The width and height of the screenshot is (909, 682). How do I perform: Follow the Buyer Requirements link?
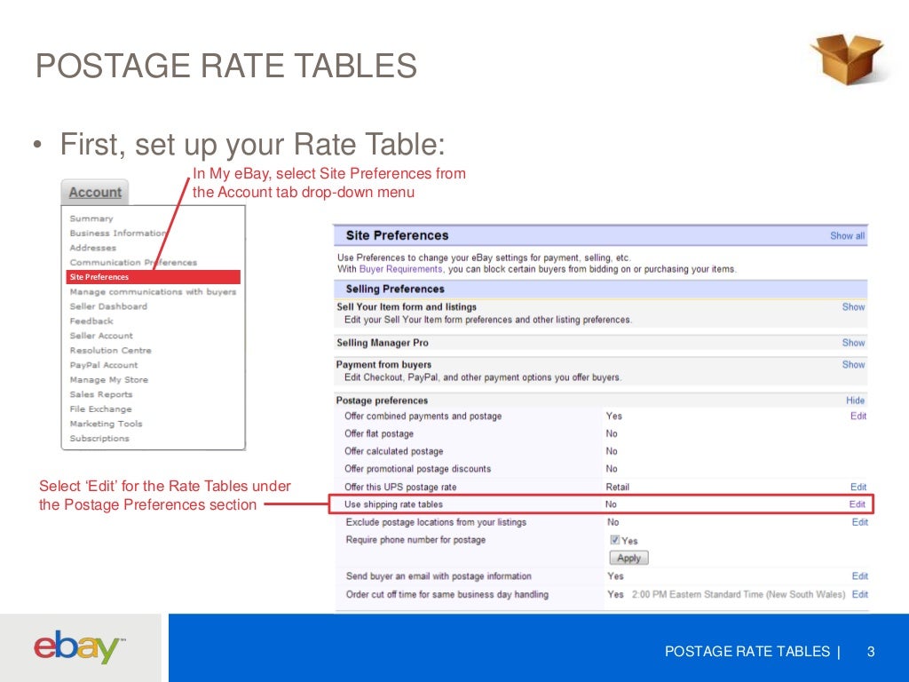coord(400,269)
